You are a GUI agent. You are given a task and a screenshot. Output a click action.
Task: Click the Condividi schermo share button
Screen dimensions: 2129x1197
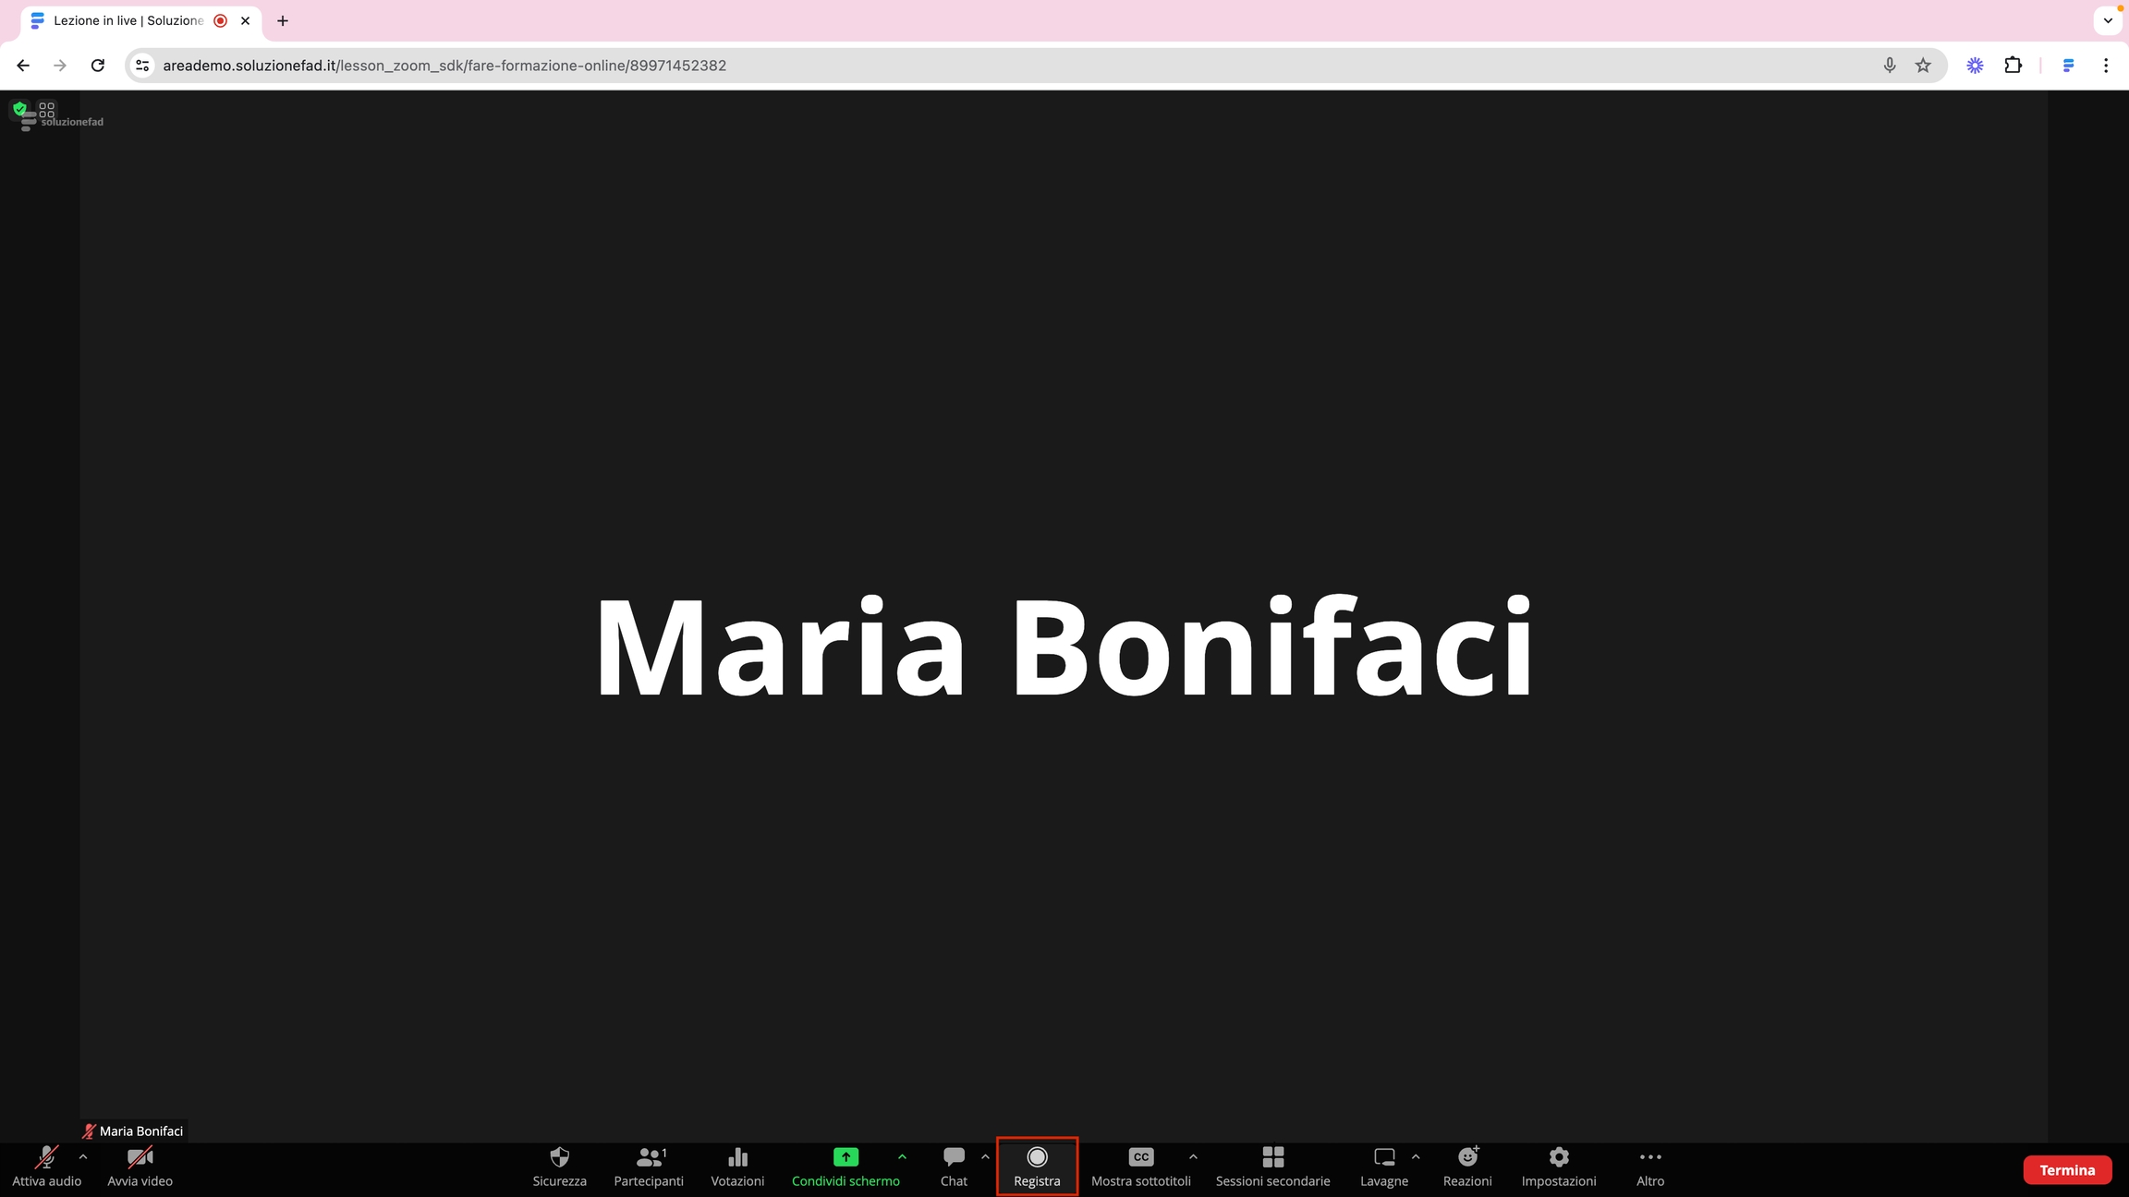pyautogui.click(x=845, y=1167)
